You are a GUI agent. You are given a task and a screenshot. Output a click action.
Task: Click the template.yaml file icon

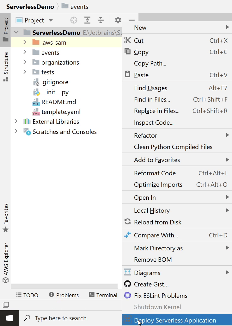pyautogui.click(x=36, y=112)
